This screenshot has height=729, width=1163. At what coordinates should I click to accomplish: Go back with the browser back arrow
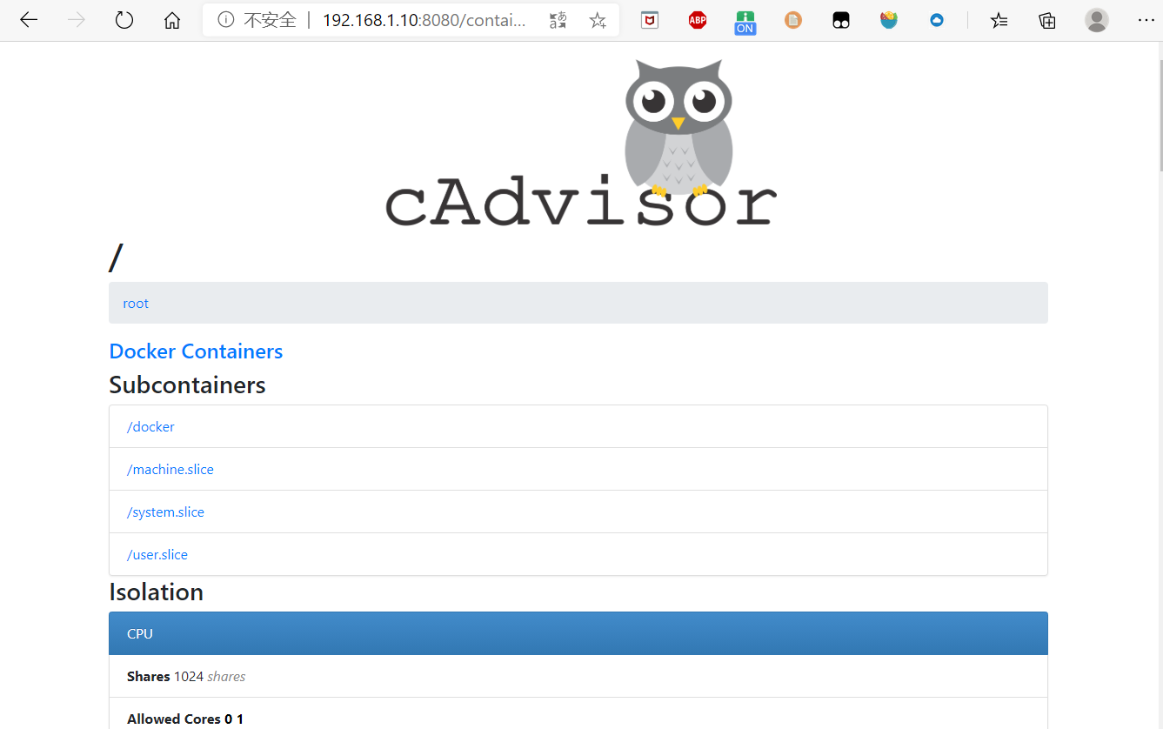point(29,20)
